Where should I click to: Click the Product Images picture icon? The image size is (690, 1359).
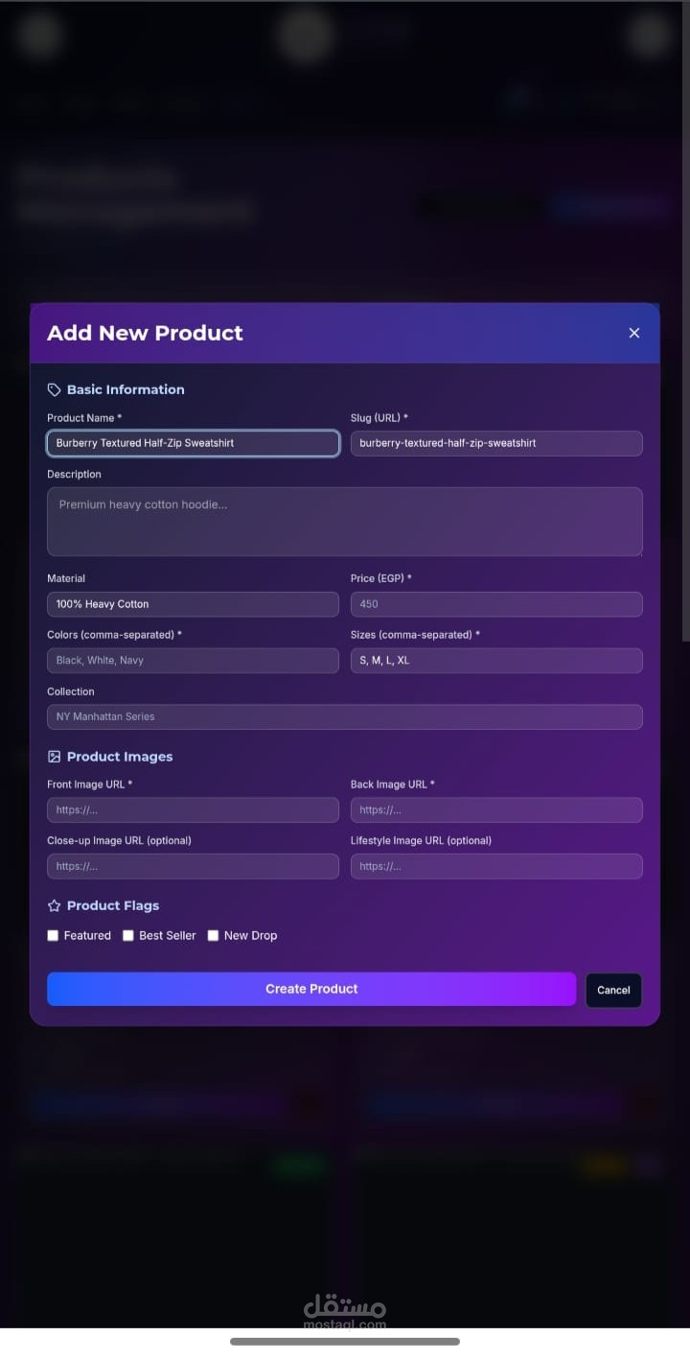click(x=54, y=757)
